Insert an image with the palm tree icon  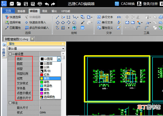pyautogui.click(x=74, y=28)
